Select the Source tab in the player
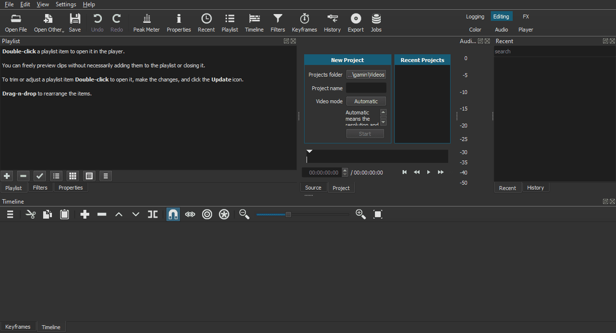The height and width of the screenshot is (333, 616). [x=313, y=188]
